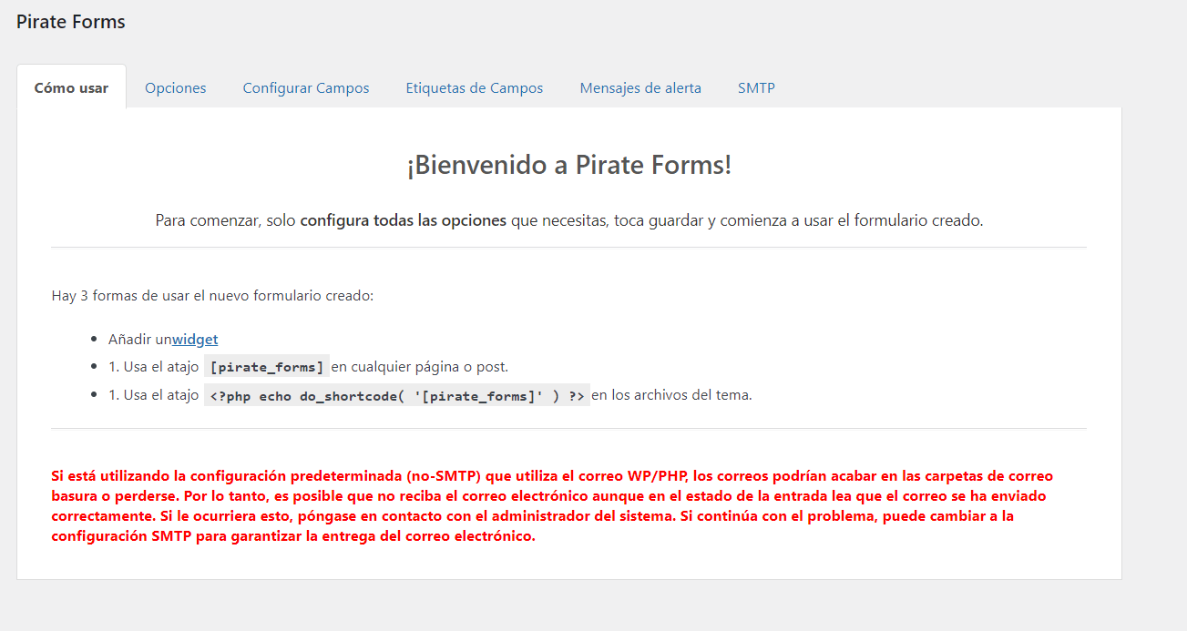Image resolution: width=1187 pixels, height=631 pixels.
Task: Click the bold 'configura todas las opciones' text
Action: pos(403,220)
